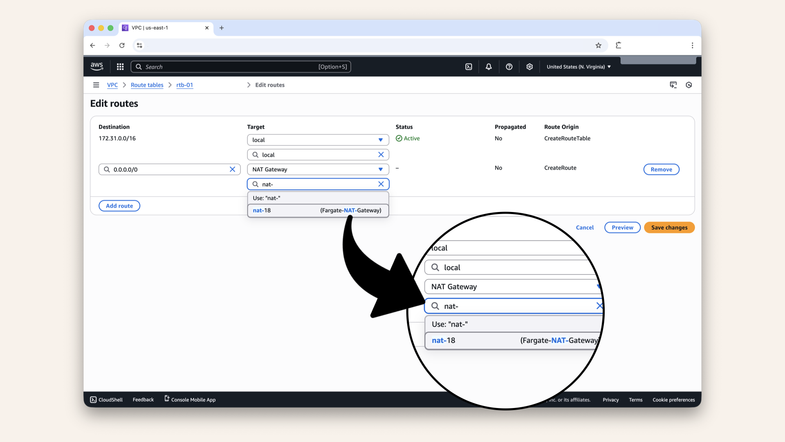785x442 pixels.
Task: Open AWS notifications bell
Action: click(x=489, y=66)
